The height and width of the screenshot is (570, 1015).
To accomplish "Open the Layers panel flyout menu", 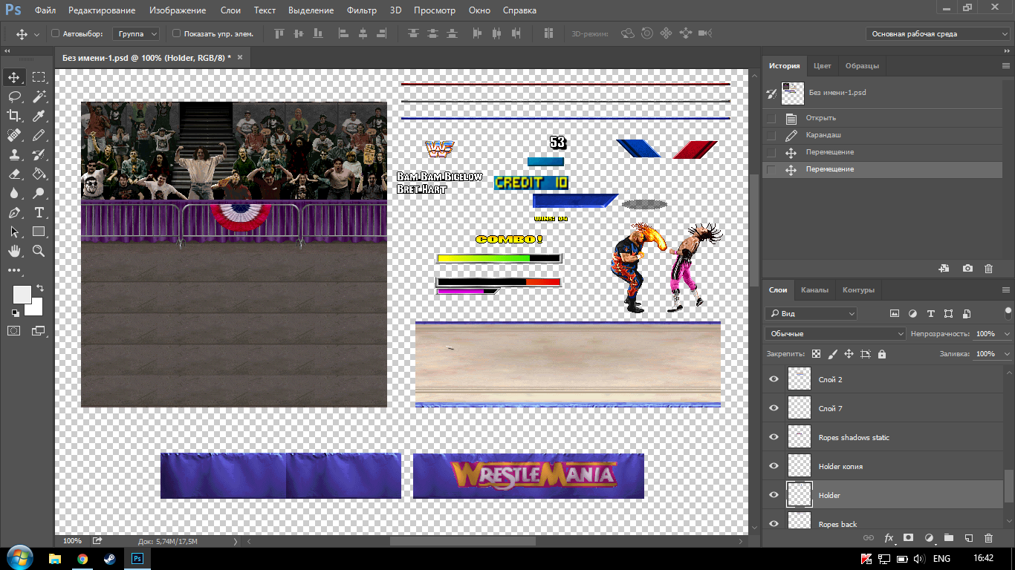I will [1006, 290].
